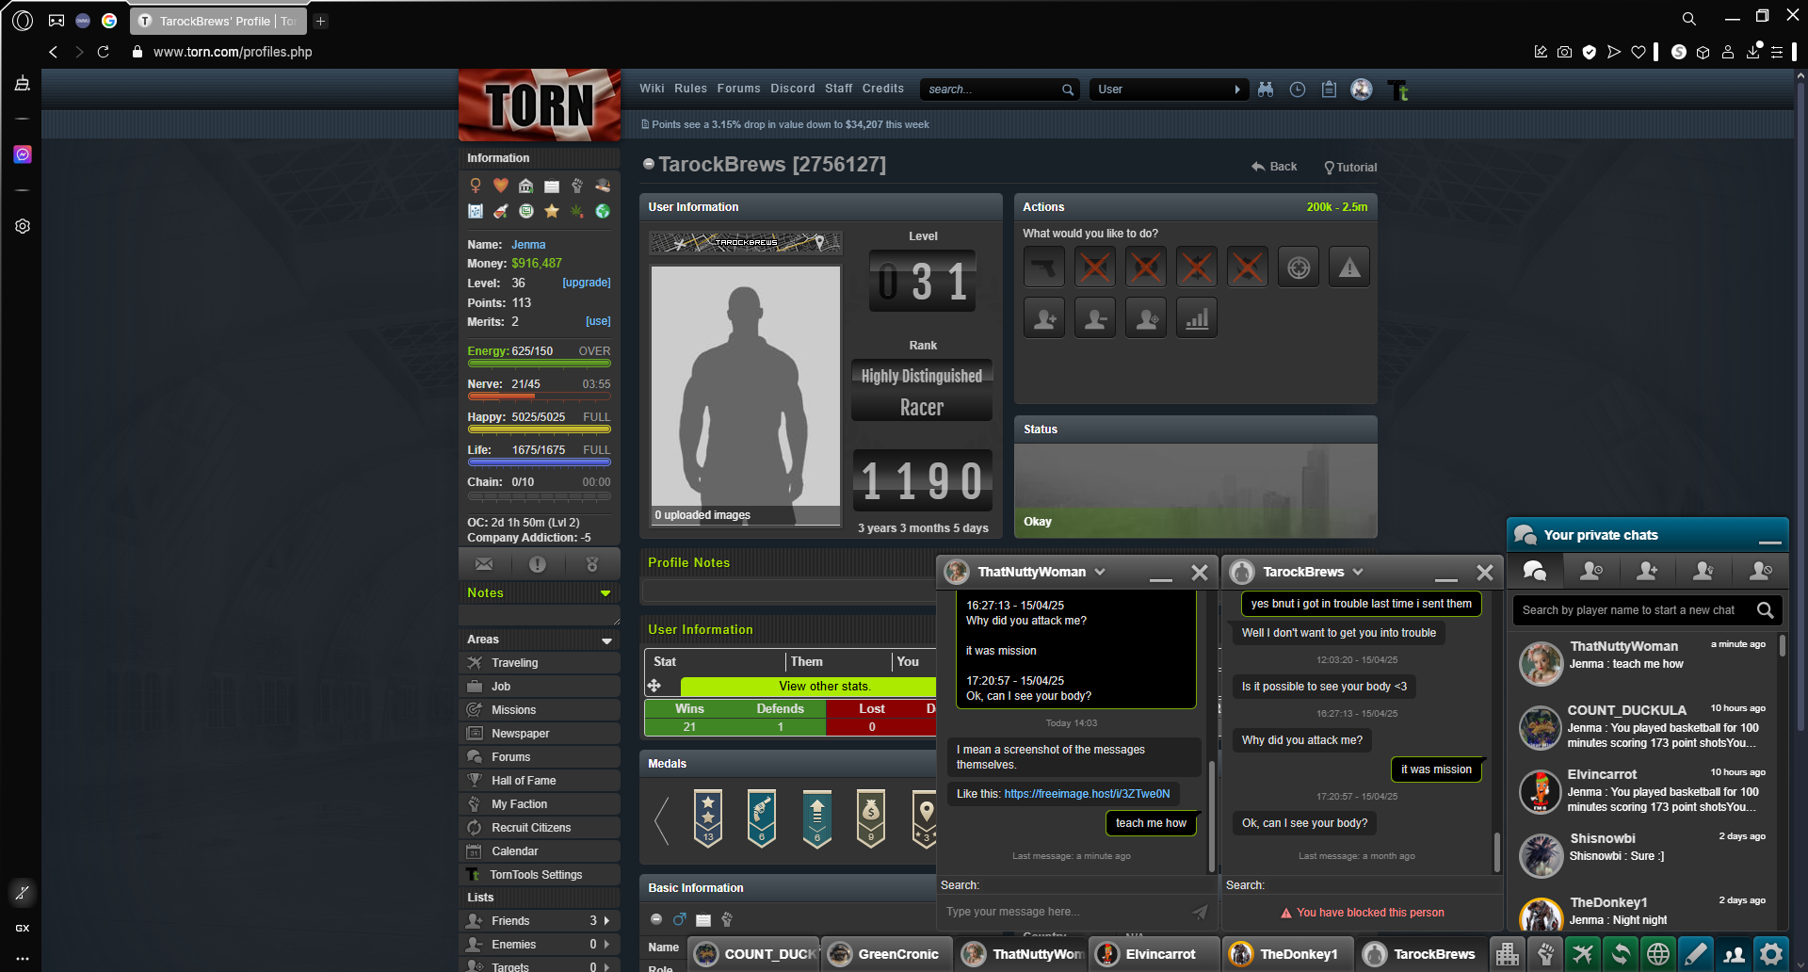
Task: Open the Forums header menu item
Action: (738, 89)
